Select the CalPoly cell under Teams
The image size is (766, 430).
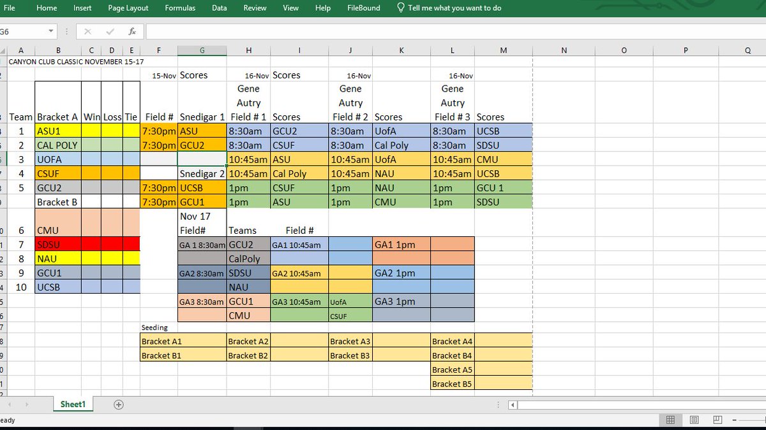tap(248, 259)
